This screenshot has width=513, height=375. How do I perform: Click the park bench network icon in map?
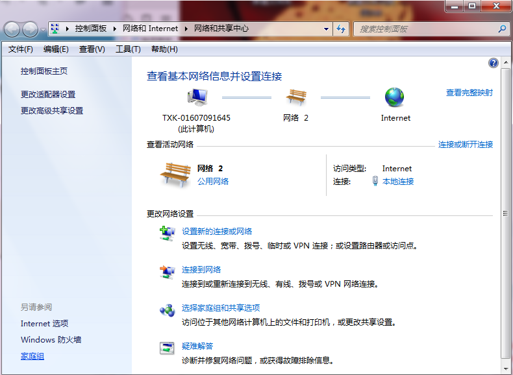(296, 97)
